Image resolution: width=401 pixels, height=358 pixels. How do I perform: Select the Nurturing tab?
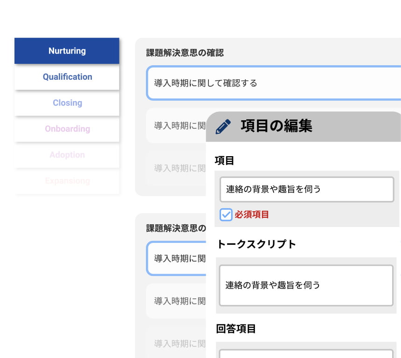pos(67,51)
